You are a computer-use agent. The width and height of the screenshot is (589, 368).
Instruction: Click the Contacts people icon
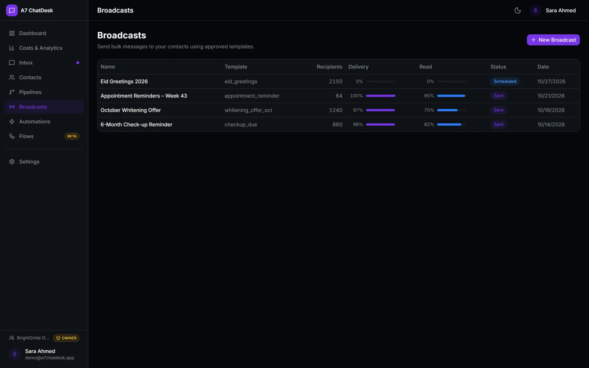(x=12, y=77)
